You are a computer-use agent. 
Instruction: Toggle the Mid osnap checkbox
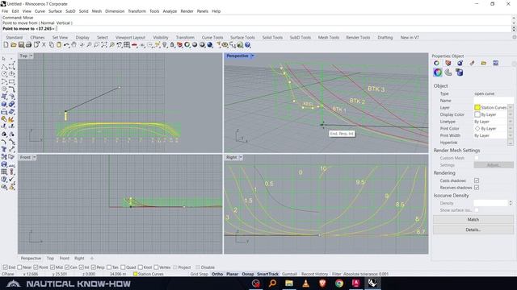(x=52, y=267)
